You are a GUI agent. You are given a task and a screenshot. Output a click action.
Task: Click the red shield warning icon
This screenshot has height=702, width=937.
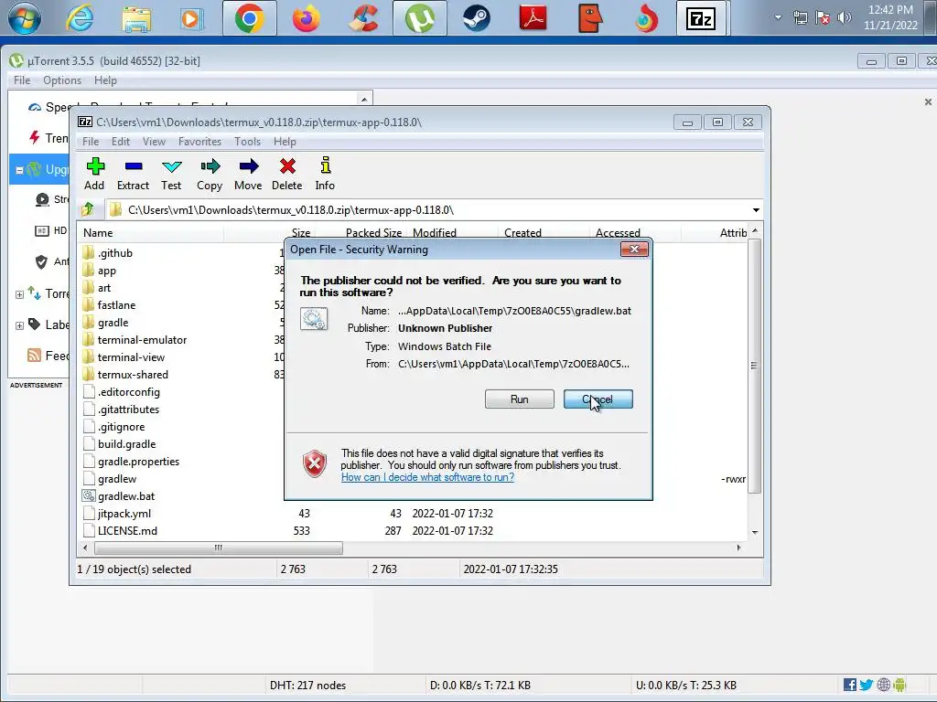point(315,463)
